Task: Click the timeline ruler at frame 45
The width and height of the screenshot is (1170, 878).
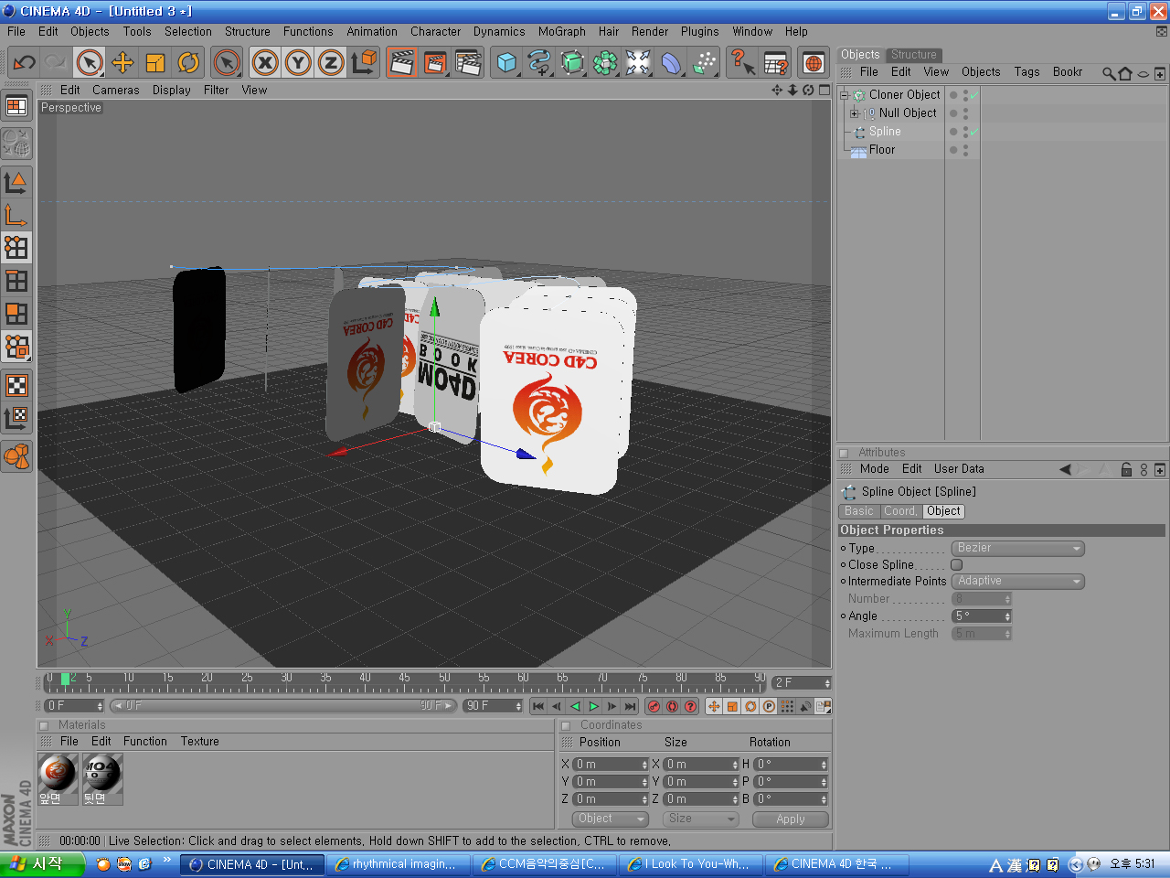Action: point(404,682)
